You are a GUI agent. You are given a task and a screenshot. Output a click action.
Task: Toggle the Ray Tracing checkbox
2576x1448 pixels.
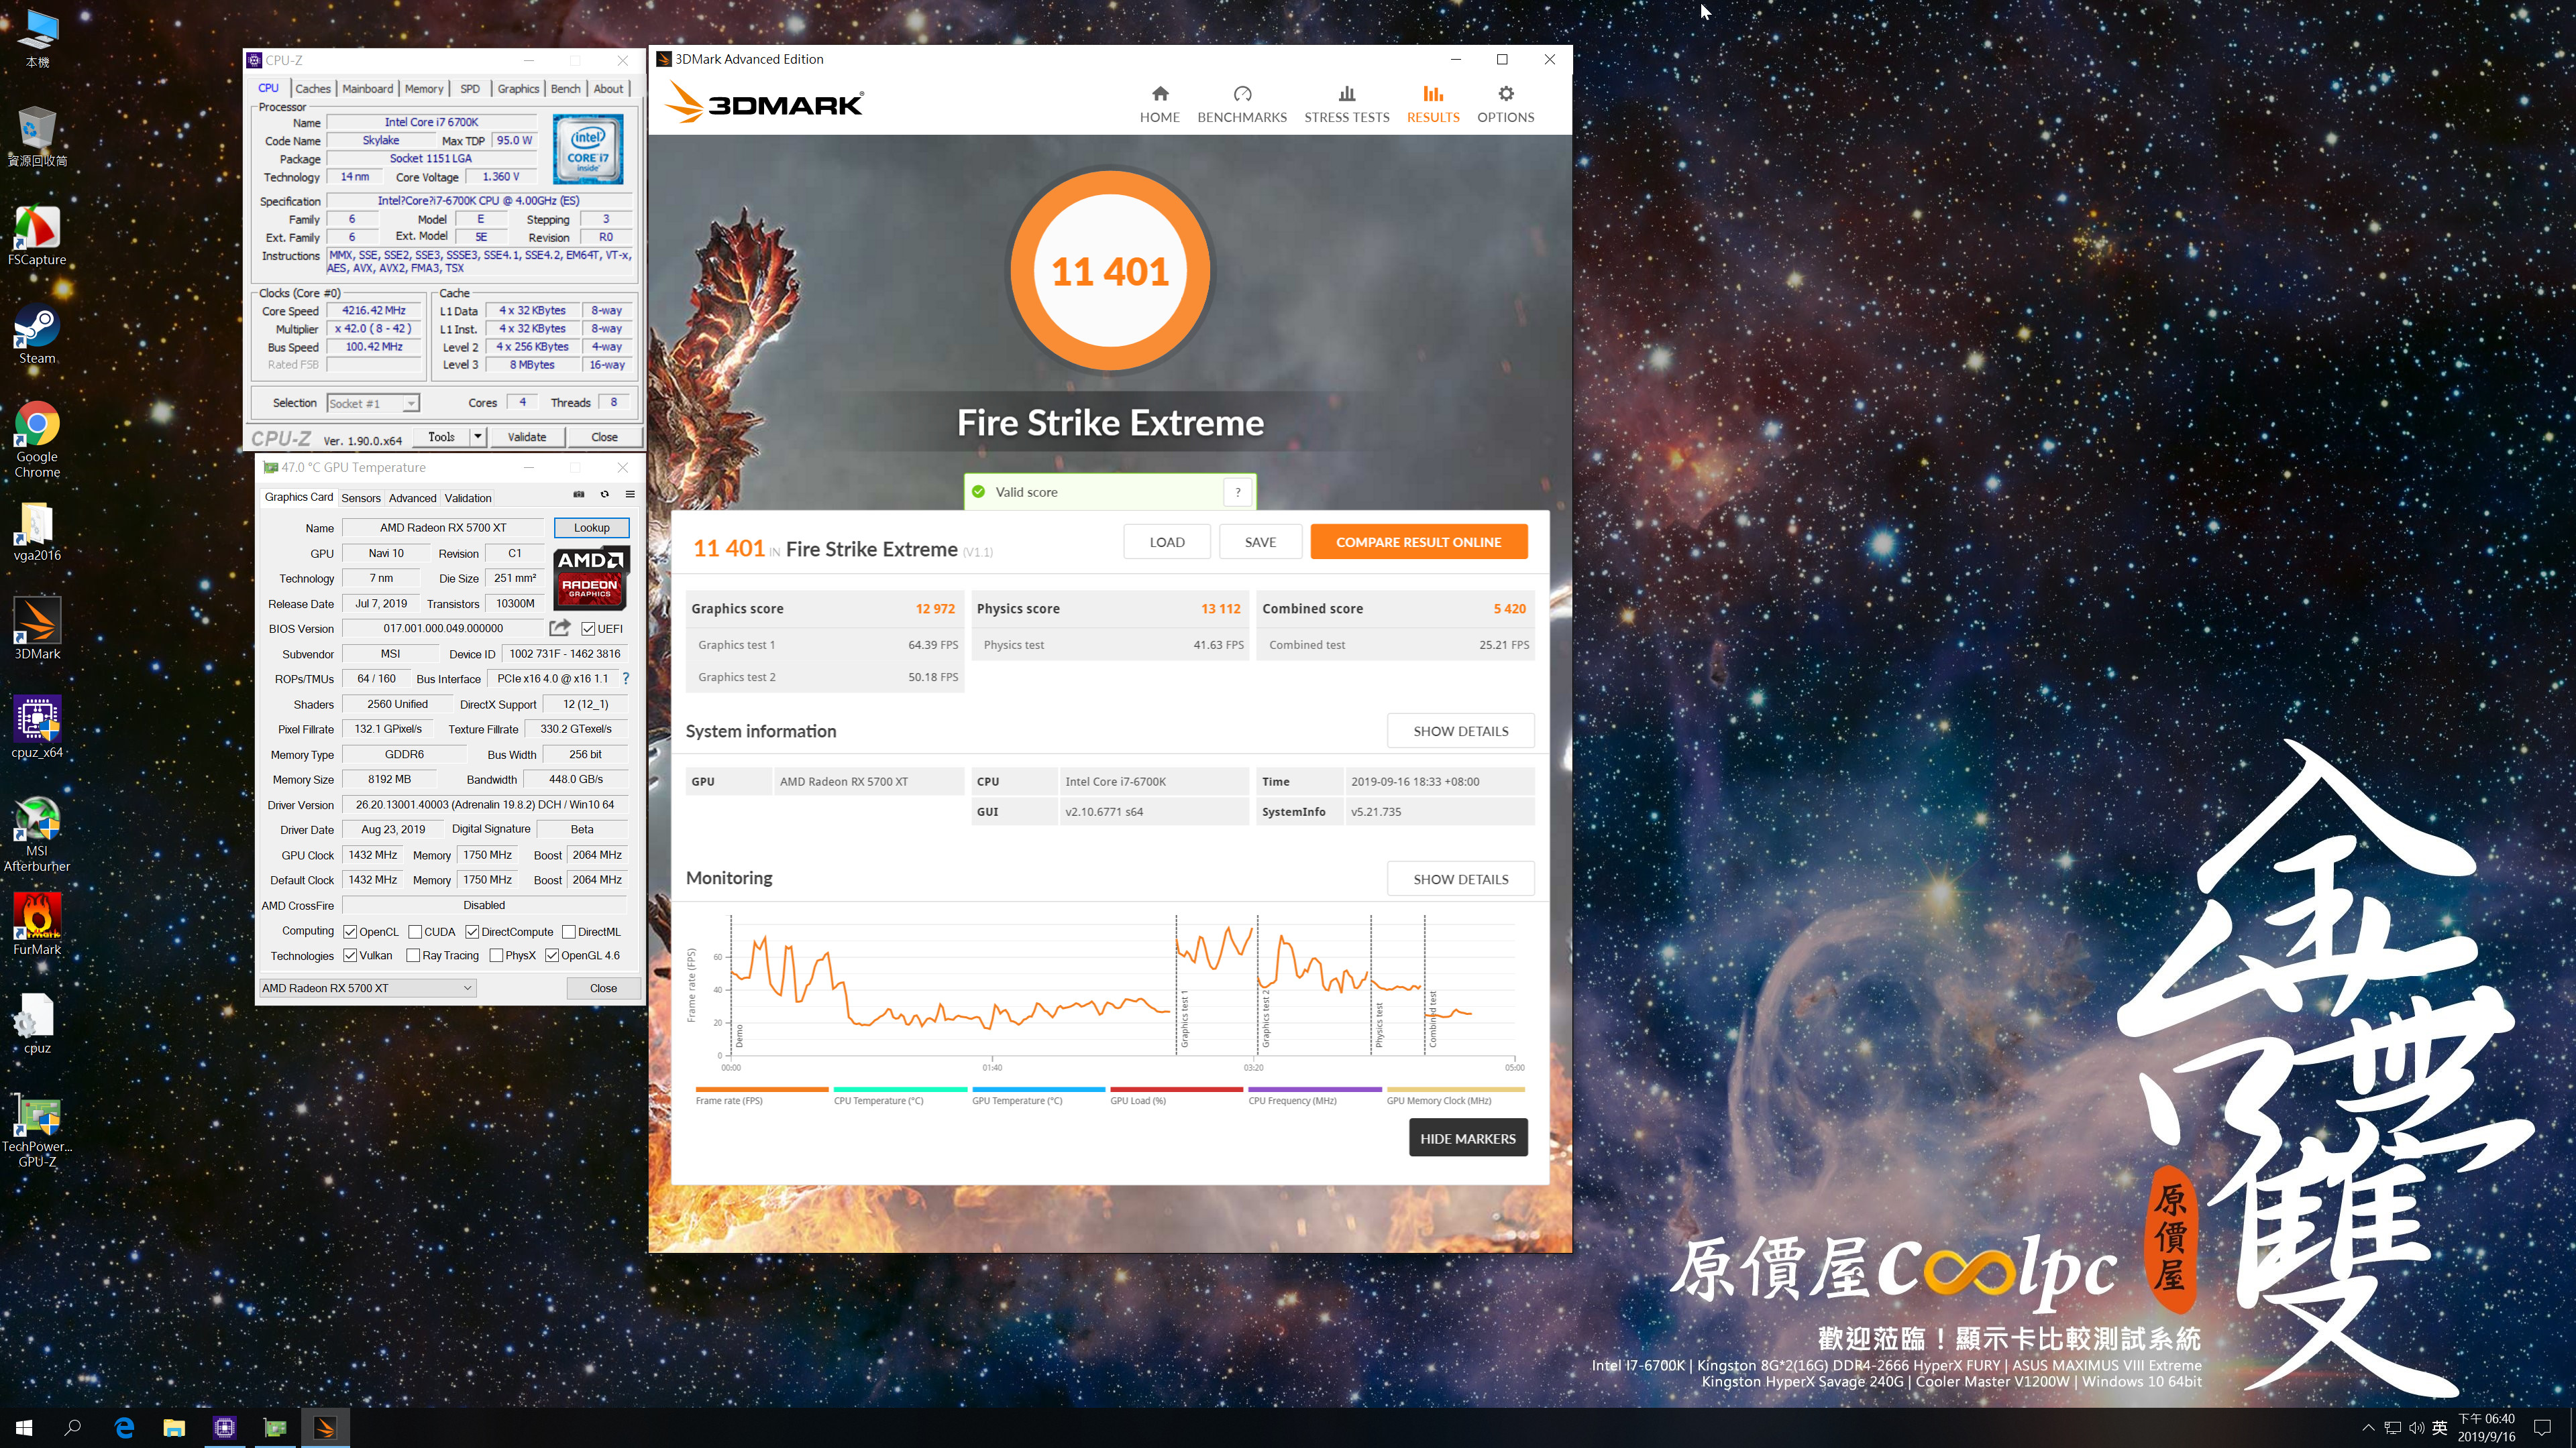click(x=413, y=955)
